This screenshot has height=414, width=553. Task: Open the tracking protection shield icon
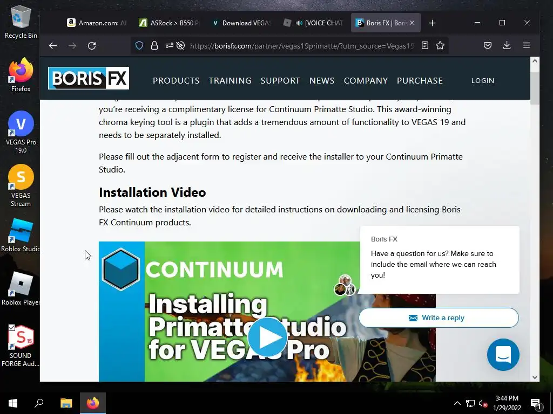[x=139, y=45]
